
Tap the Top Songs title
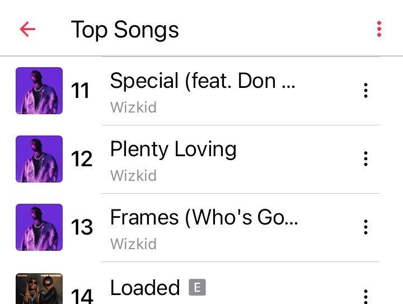tap(125, 30)
